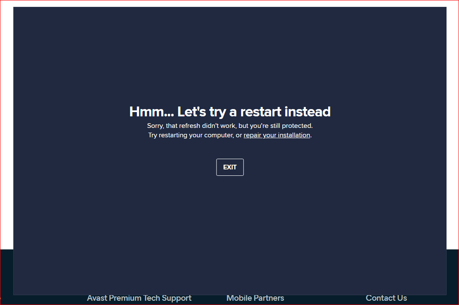Open the "repair your installation" link
459x305 pixels.
277,135
